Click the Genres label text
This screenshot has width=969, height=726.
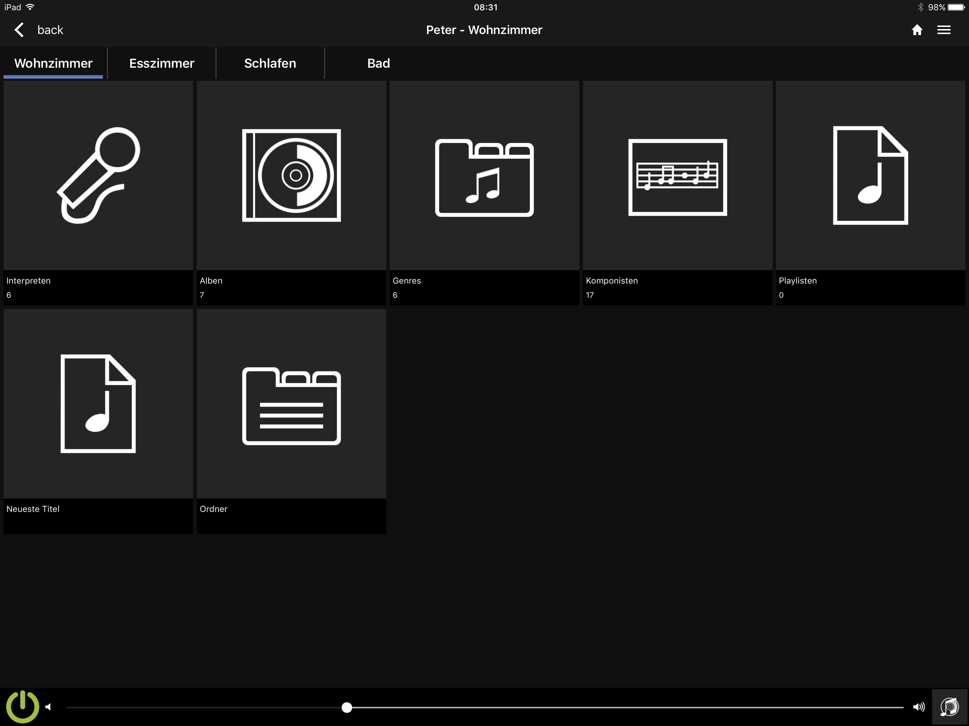pos(406,281)
